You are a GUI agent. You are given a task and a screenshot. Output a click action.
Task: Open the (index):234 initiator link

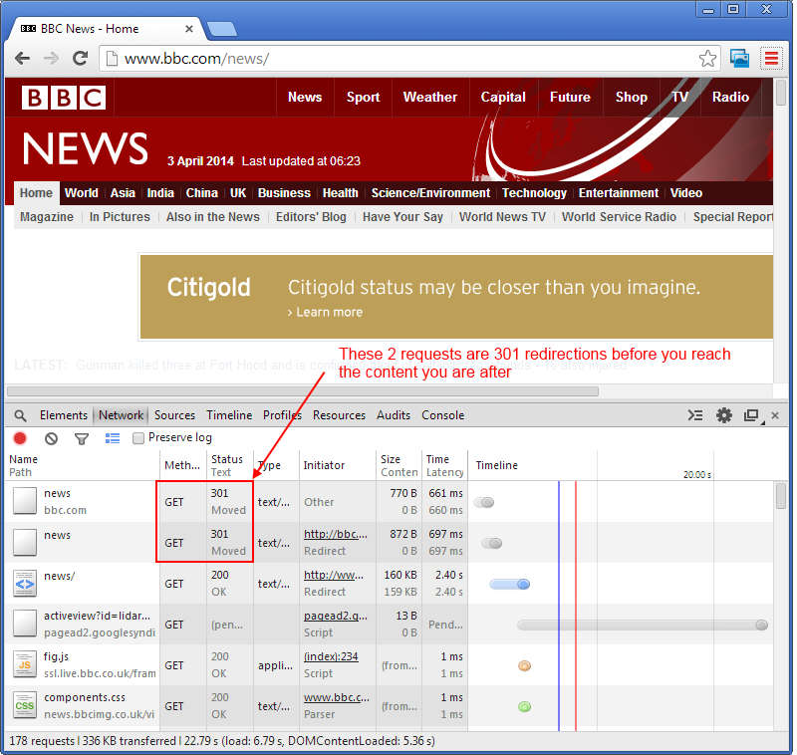331,657
